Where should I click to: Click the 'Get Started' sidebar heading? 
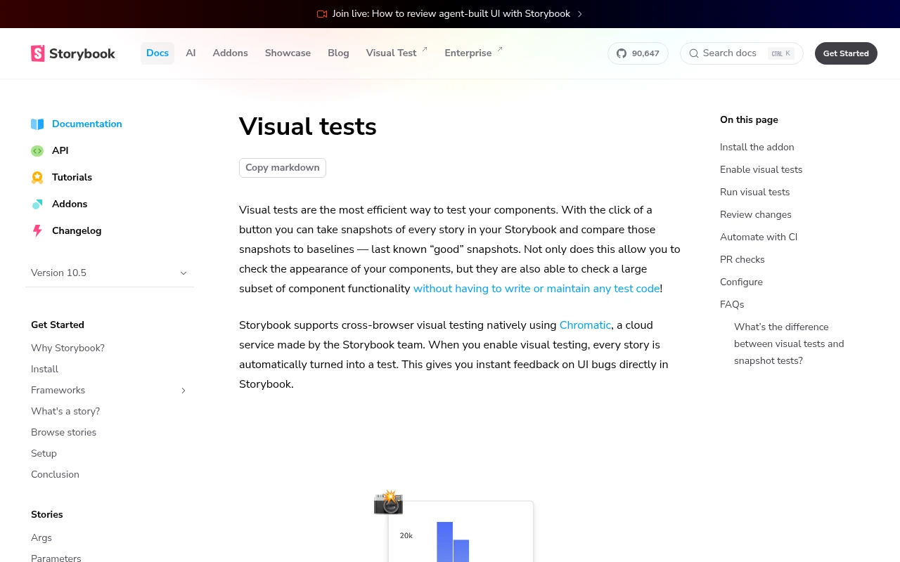tap(58, 325)
